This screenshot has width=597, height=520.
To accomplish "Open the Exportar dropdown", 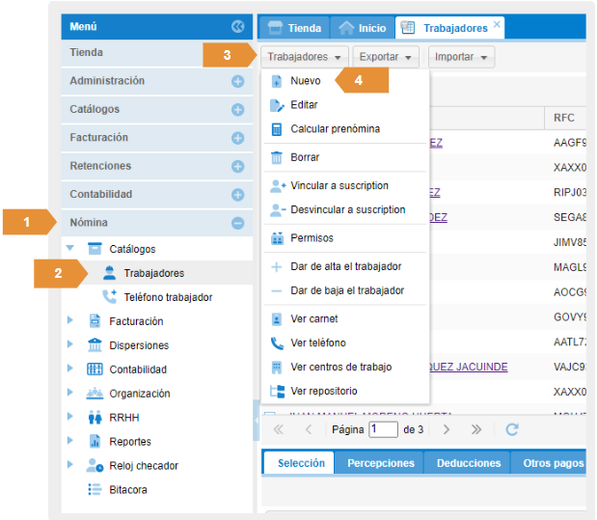I will pos(385,57).
